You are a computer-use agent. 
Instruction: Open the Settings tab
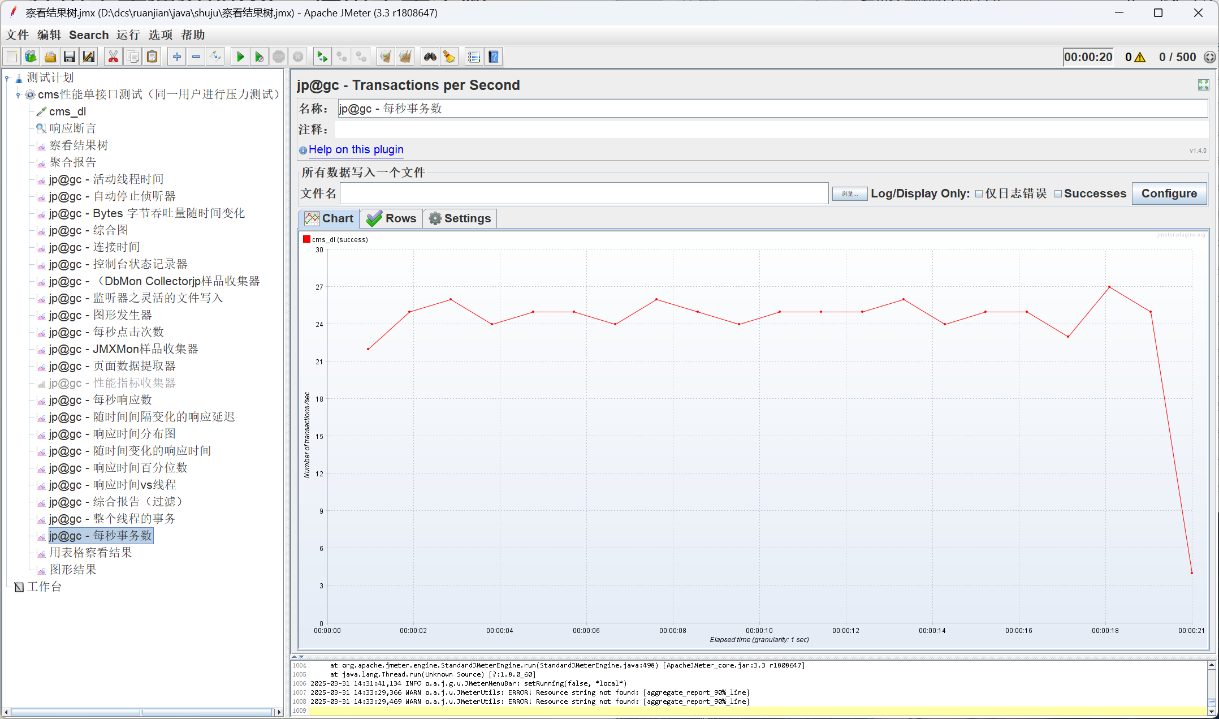point(460,218)
